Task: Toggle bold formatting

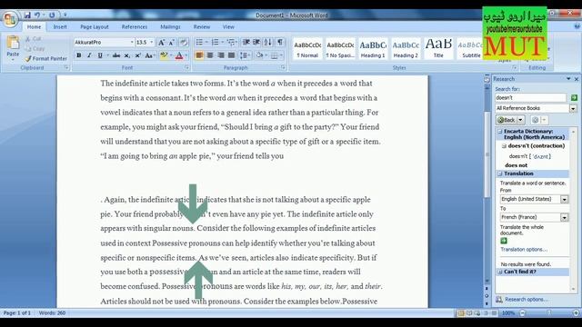Action: coord(79,55)
